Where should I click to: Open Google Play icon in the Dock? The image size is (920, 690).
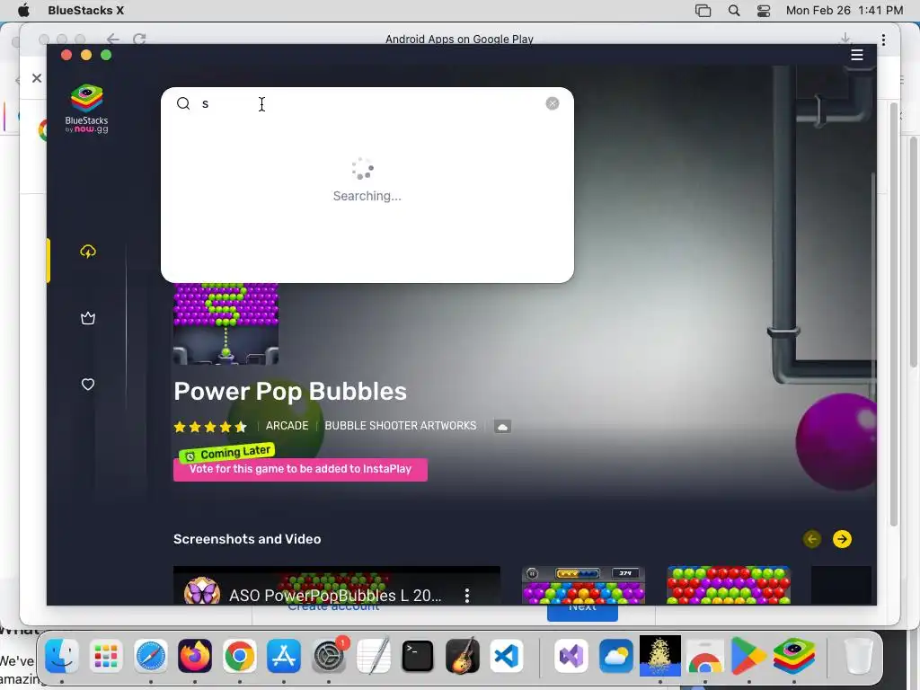[749, 656]
